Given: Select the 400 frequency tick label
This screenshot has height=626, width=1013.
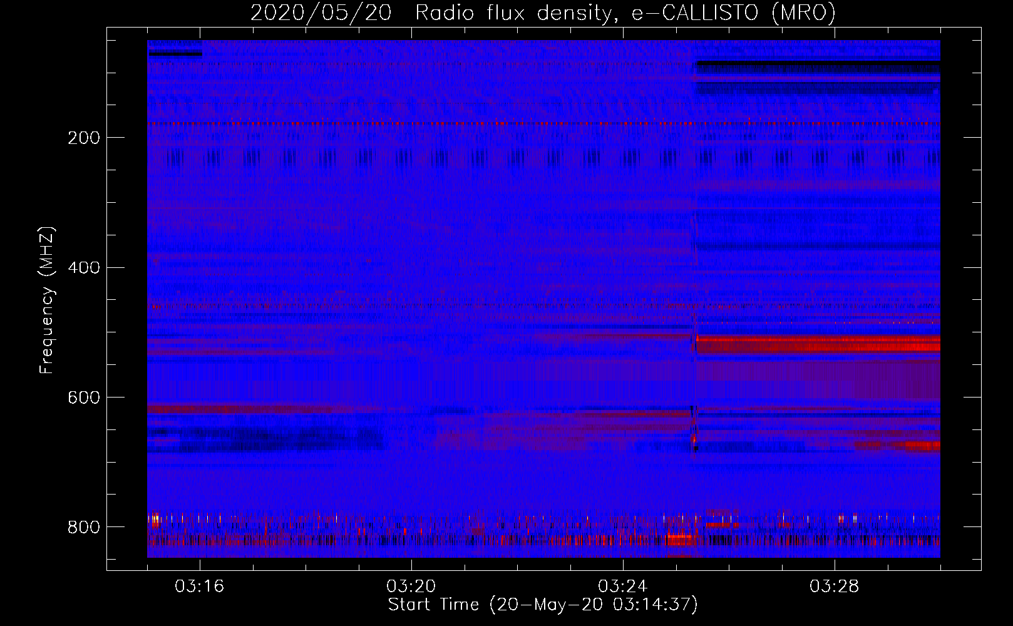Looking at the screenshot, I should coord(84,268).
